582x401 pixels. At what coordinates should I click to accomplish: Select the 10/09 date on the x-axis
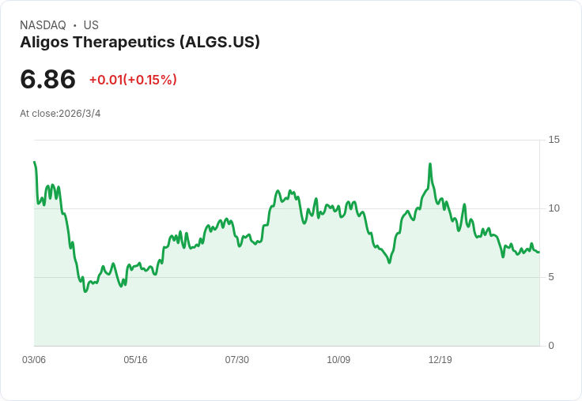(338, 360)
